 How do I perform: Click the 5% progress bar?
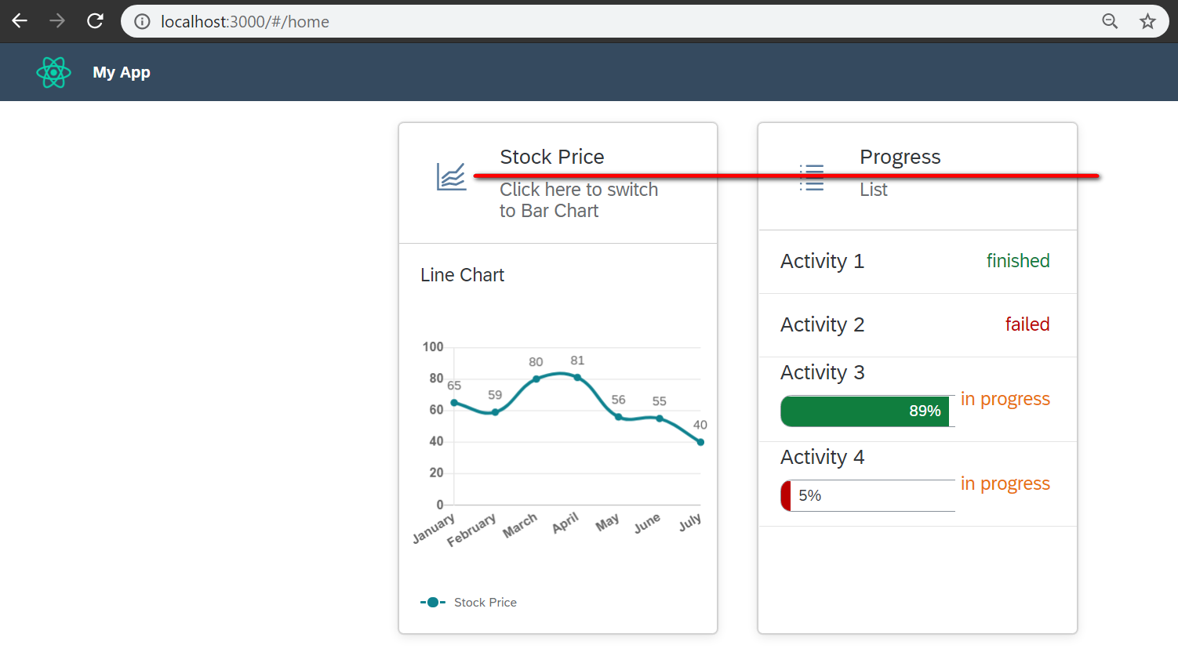(867, 496)
